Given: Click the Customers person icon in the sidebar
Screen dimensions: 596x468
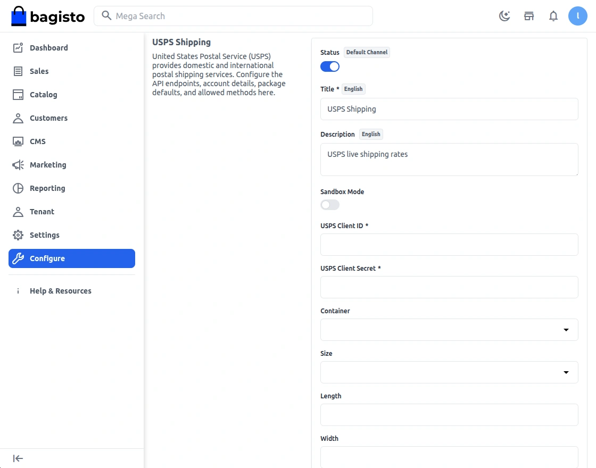Looking at the screenshot, I should point(18,118).
